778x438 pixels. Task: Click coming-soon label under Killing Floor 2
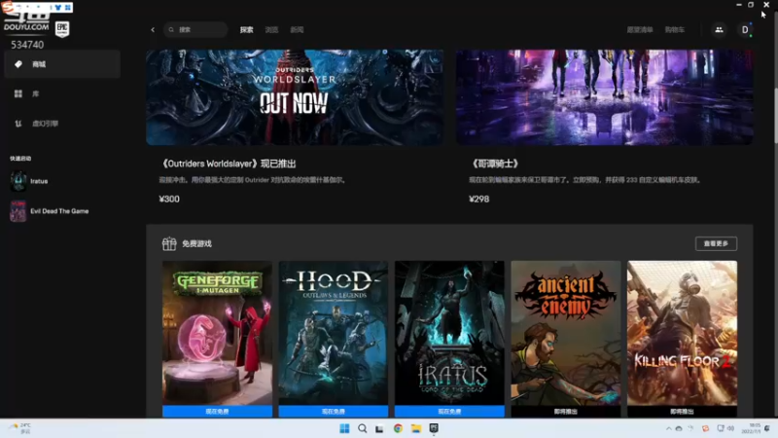point(683,412)
